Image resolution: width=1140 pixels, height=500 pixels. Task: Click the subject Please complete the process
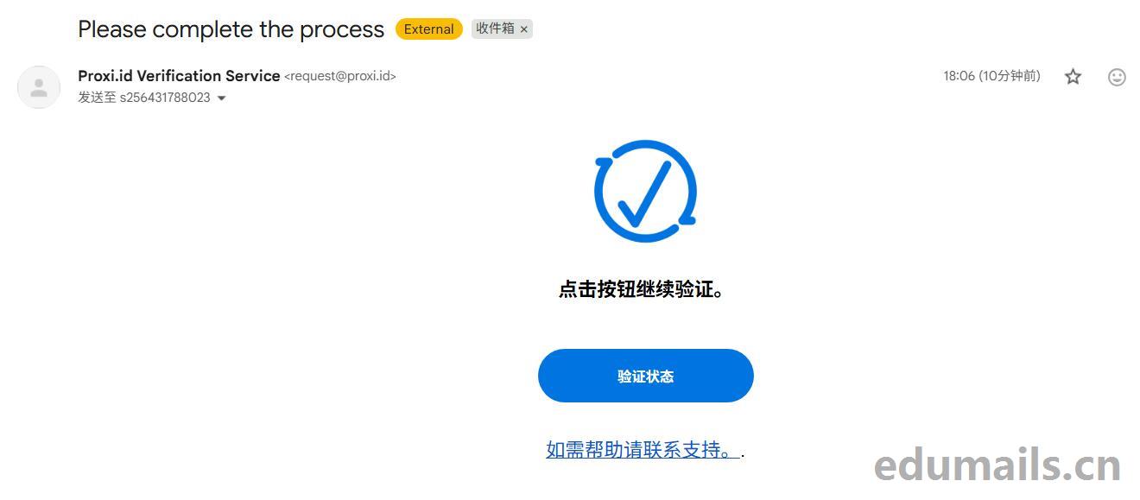tap(231, 29)
